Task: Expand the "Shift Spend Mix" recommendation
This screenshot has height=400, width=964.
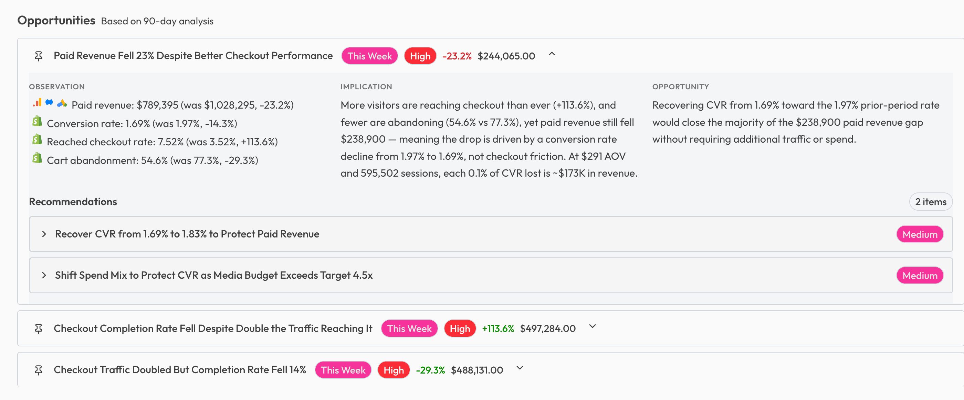Action: tap(44, 275)
